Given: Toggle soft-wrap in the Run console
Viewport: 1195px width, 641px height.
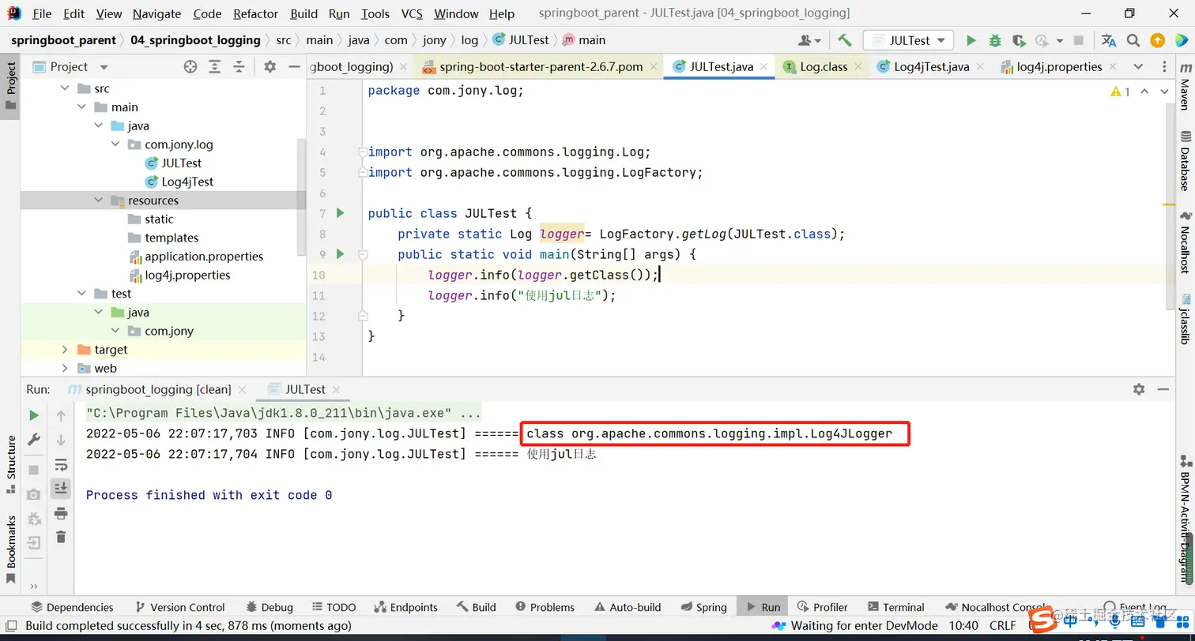Looking at the screenshot, I should (61, 464).
